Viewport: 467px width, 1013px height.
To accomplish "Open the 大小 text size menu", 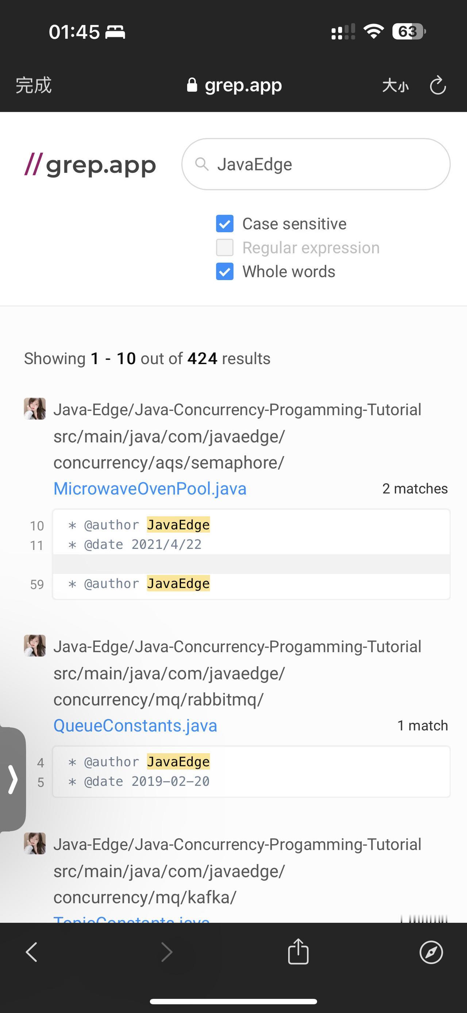I will click(395, 85).
